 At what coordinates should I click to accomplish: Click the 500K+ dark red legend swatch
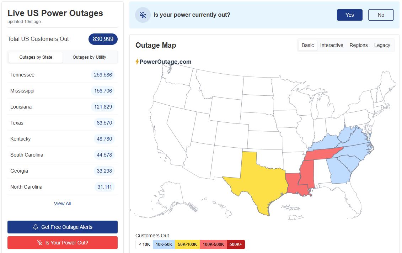click(x=236, y=244)
